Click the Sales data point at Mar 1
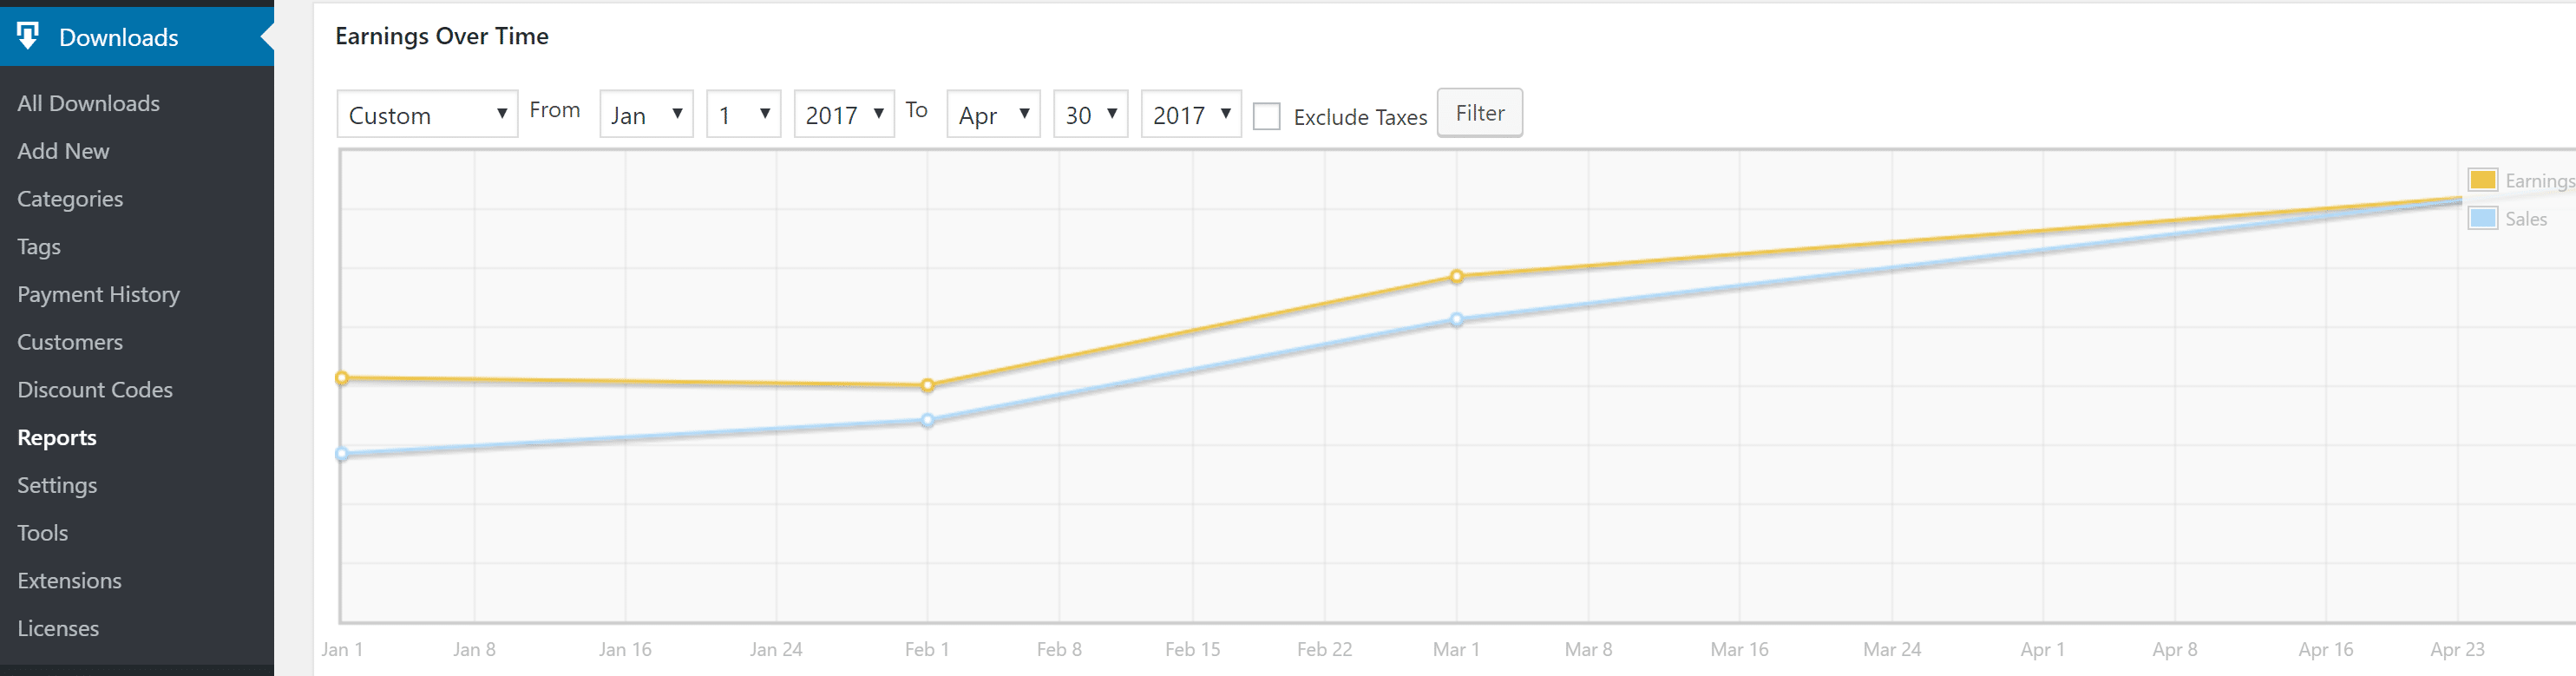The width and height of the screenshot is (2576, 676). point(1456,320)
